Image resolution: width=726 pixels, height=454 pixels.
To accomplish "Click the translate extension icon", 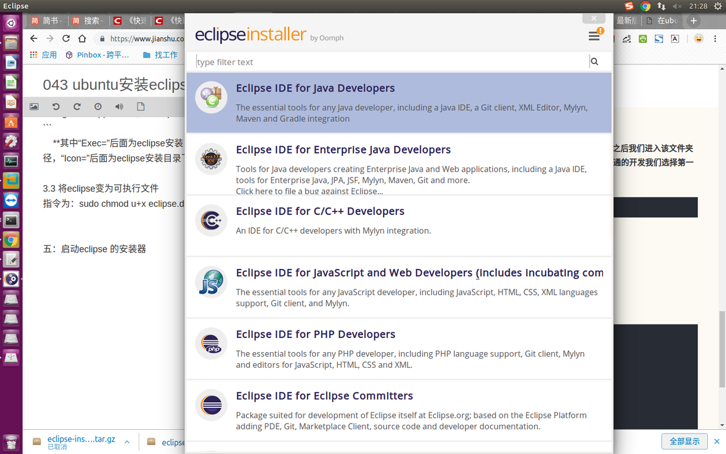I will tap(626, 39).
